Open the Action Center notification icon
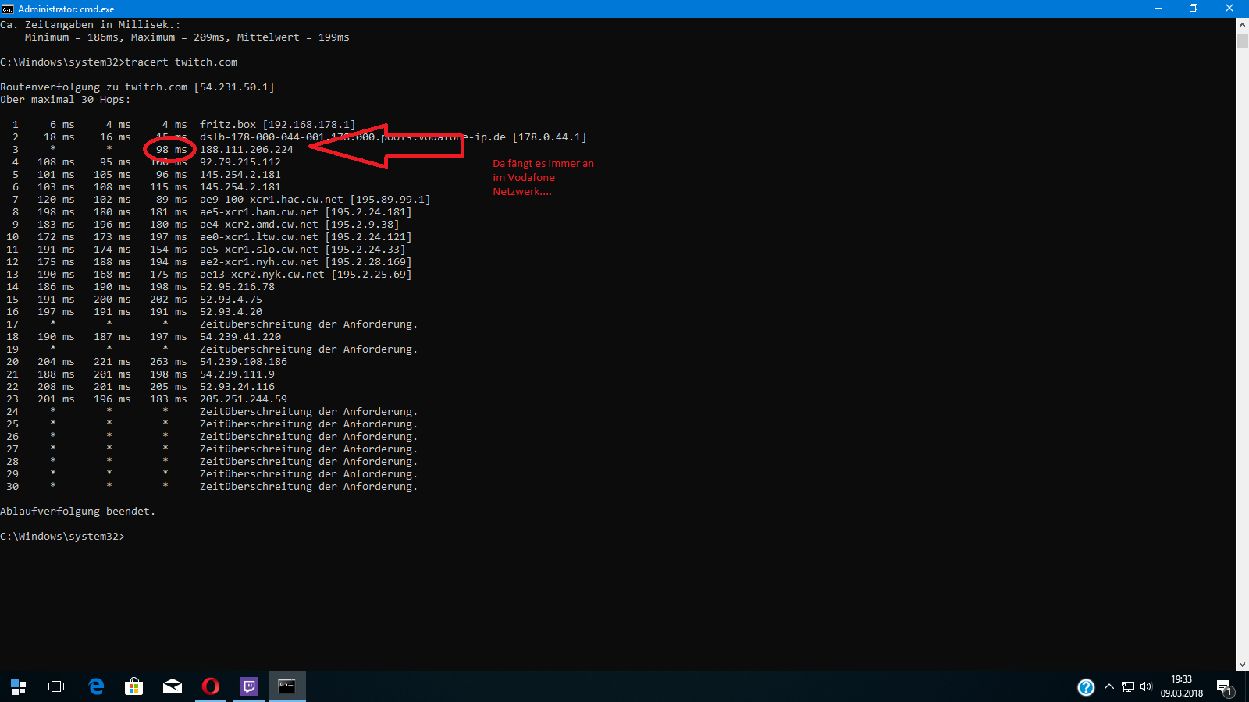The height and width of the screenshot is (702, 1249). [x=1224, y=687]
